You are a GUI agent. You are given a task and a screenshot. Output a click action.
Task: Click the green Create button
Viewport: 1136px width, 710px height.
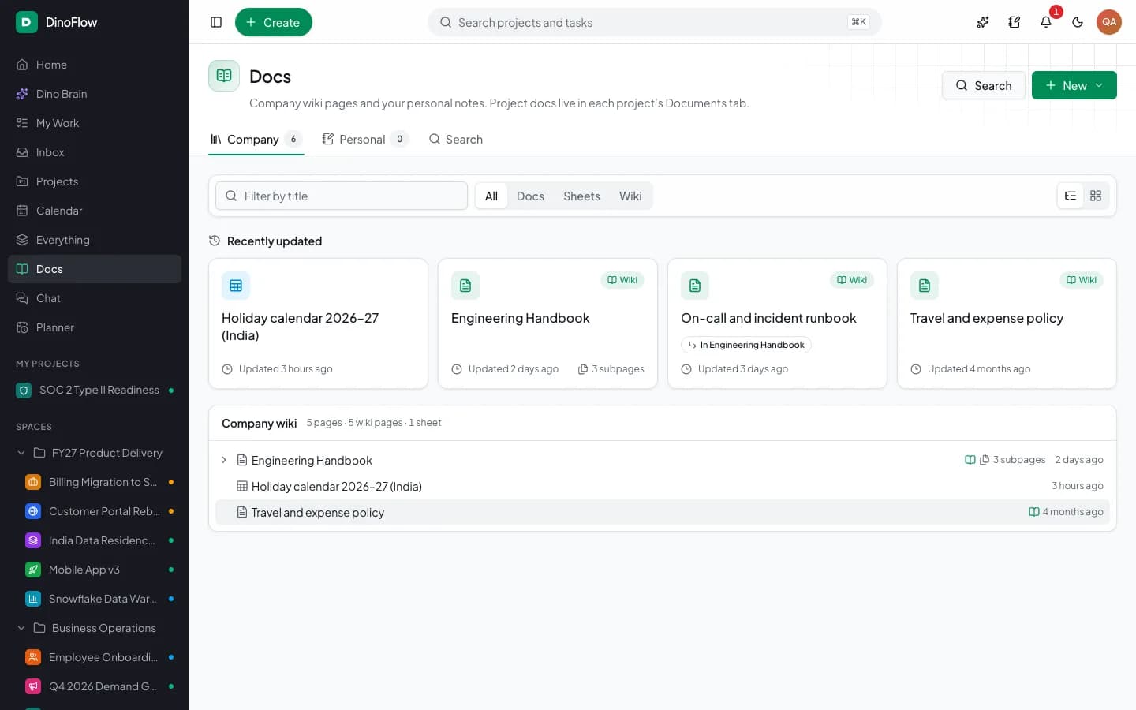click(x=274, y=22)
